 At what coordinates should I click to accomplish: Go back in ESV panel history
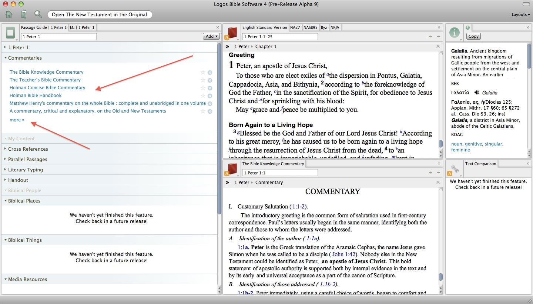(430, 37)
